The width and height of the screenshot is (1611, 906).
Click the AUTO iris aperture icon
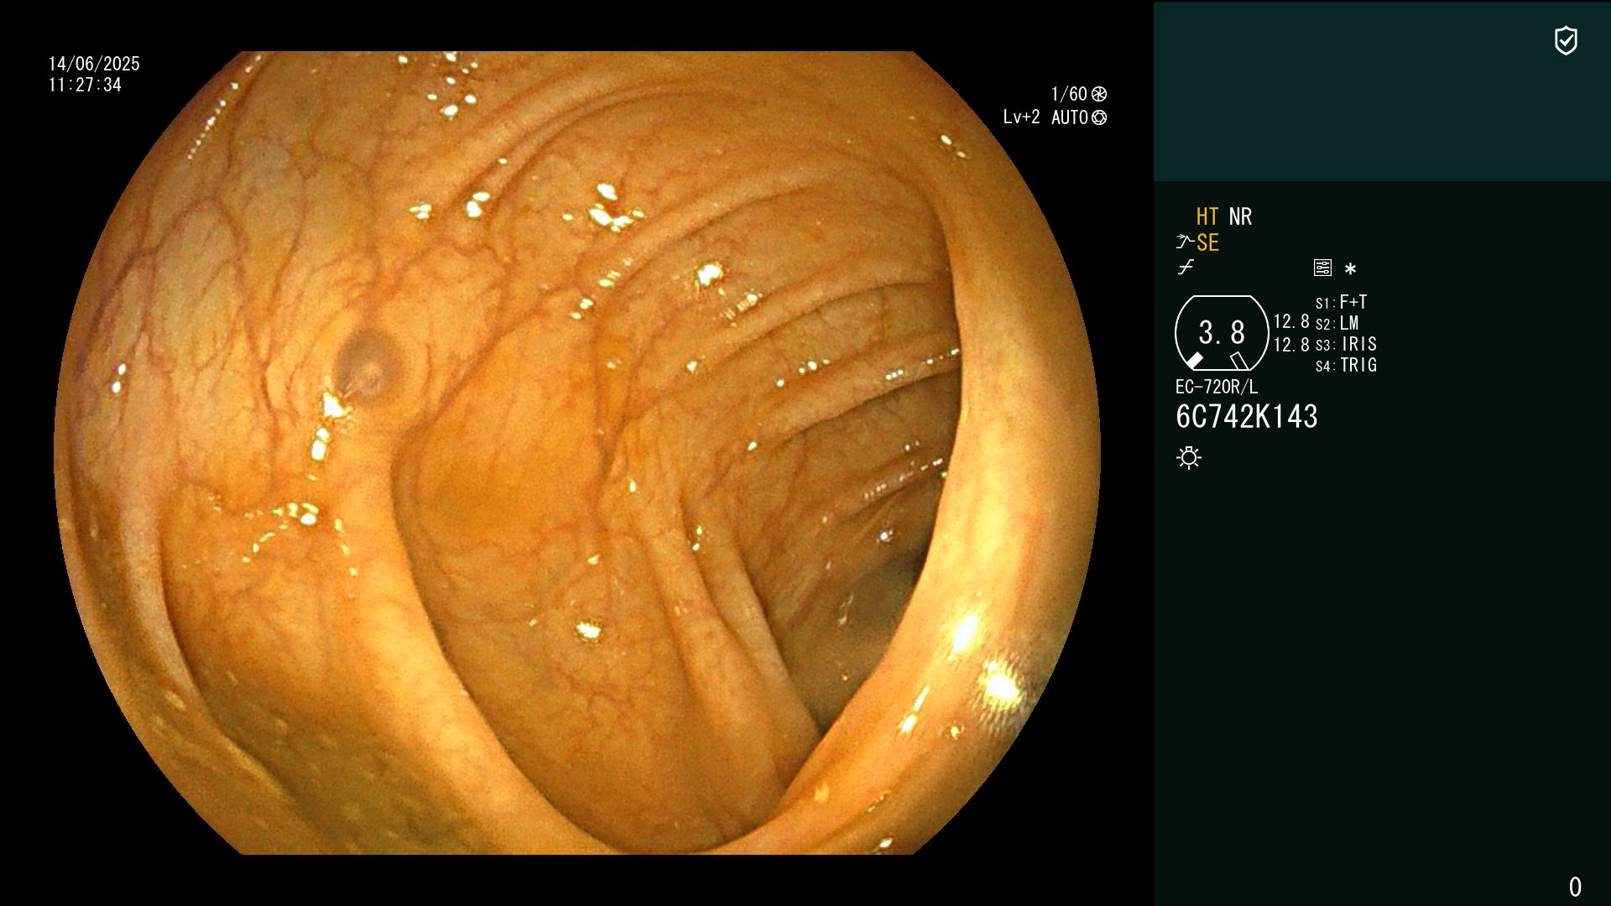pos(1099,117)
